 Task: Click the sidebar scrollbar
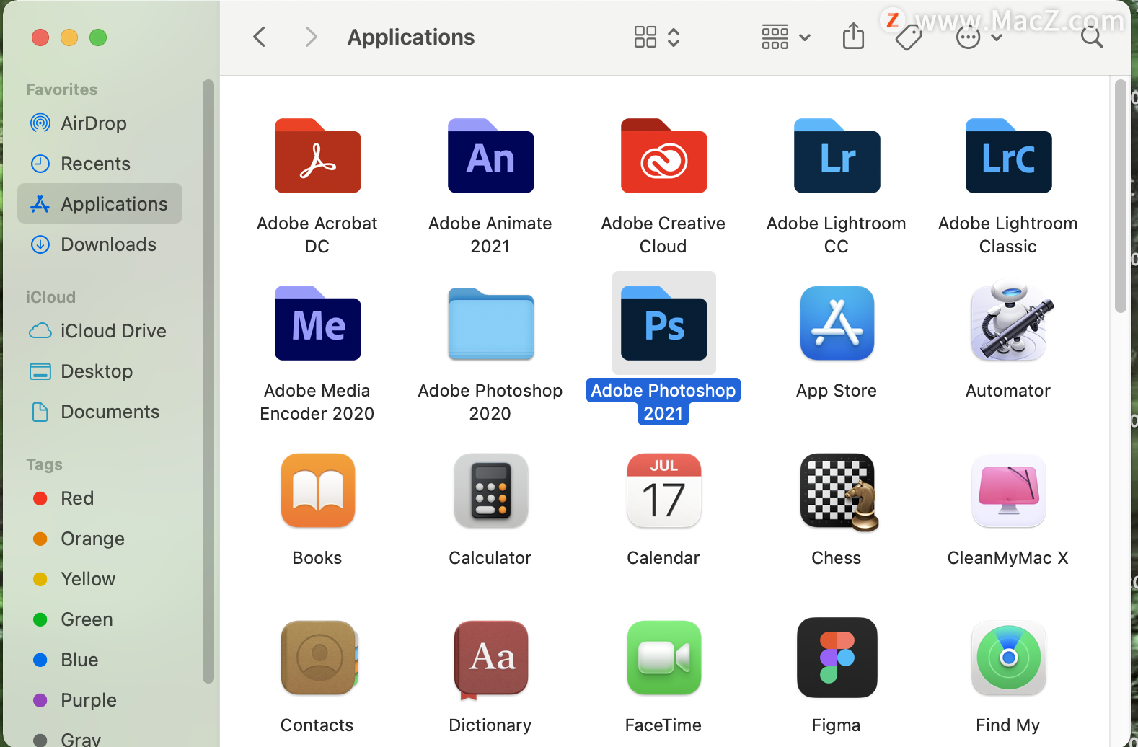click(208, 381)
